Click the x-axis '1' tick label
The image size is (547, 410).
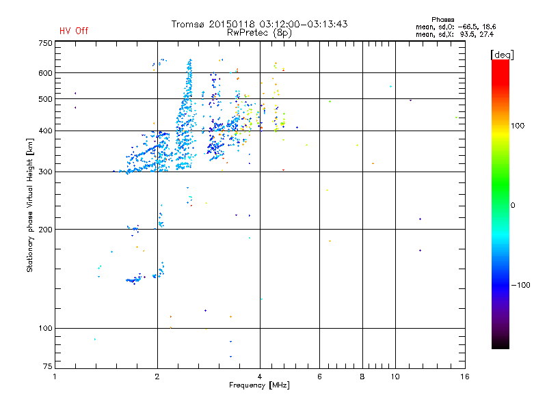55,377
